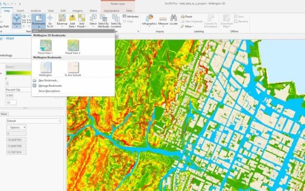Go to the Flood View 2 bookmark
Viewport: 305px width, 191px height.
pos(73,47)
